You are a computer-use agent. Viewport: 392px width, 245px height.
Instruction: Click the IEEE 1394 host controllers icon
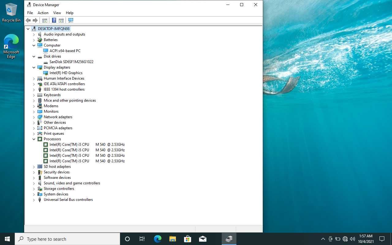point(40,89)
